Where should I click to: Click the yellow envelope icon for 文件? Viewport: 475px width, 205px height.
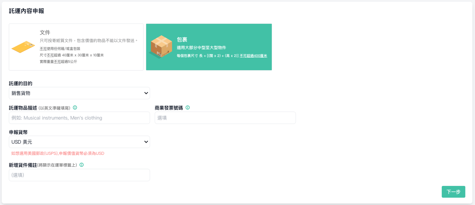(23, 47)
